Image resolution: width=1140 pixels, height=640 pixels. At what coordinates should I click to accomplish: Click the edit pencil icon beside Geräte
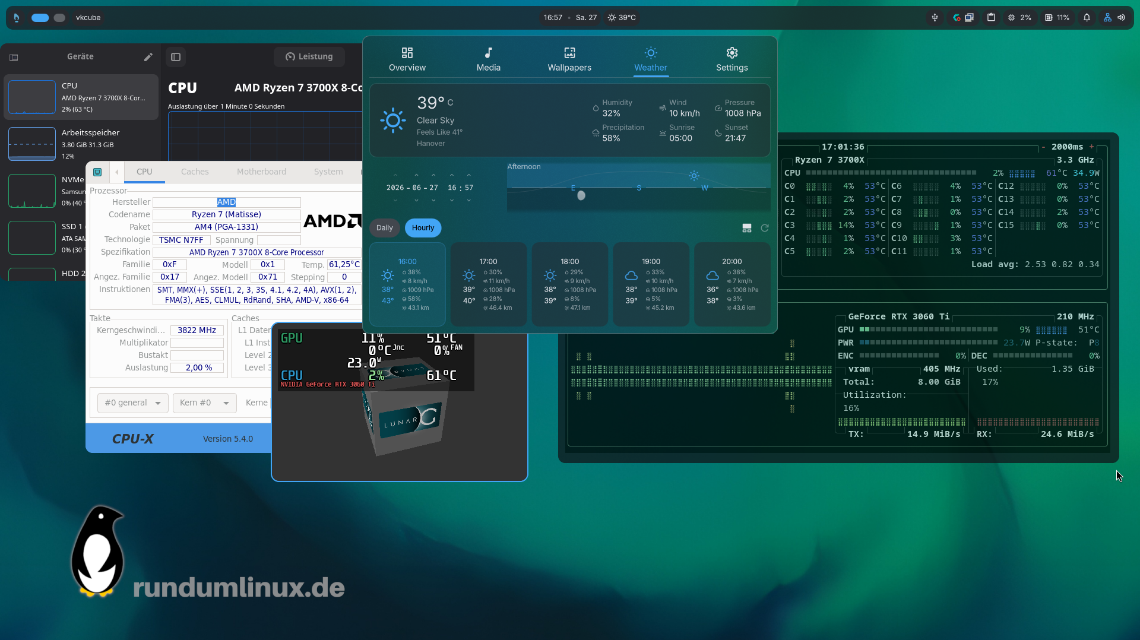[148, 57]
